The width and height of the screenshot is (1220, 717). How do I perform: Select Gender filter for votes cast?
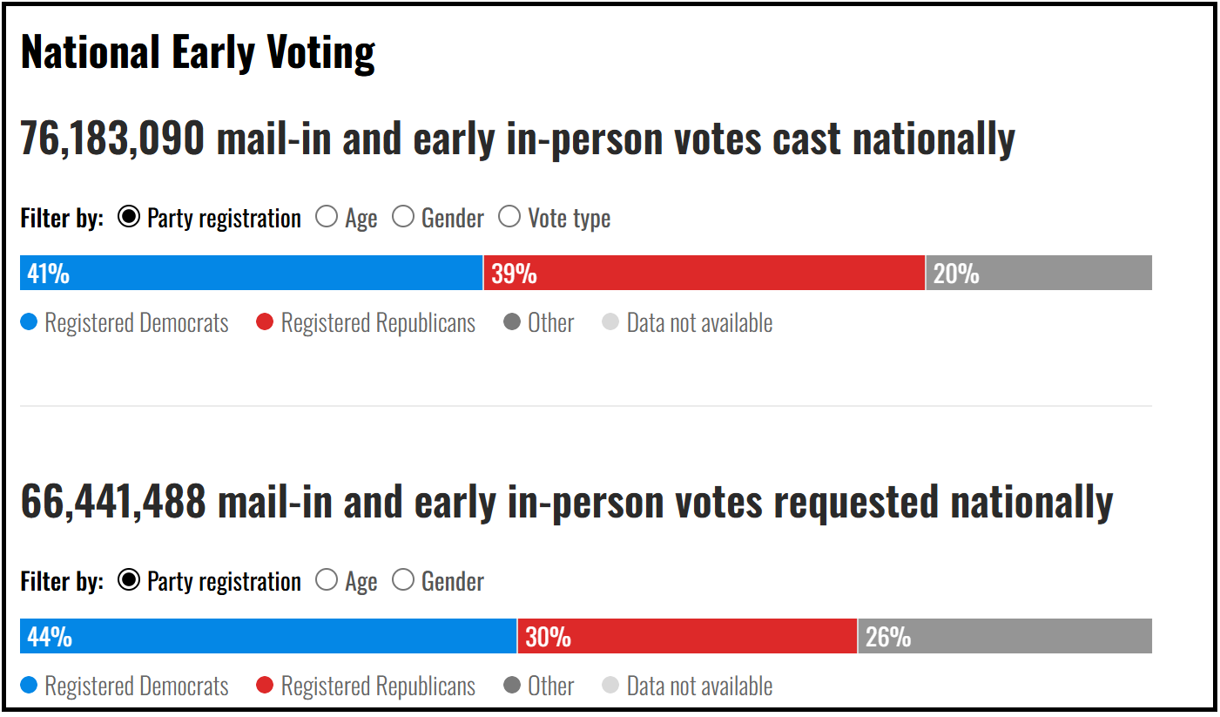coord(403,217)
